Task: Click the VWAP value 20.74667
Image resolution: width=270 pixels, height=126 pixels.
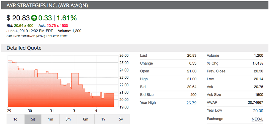Action: pyautogui.click(x=255, y=103)
